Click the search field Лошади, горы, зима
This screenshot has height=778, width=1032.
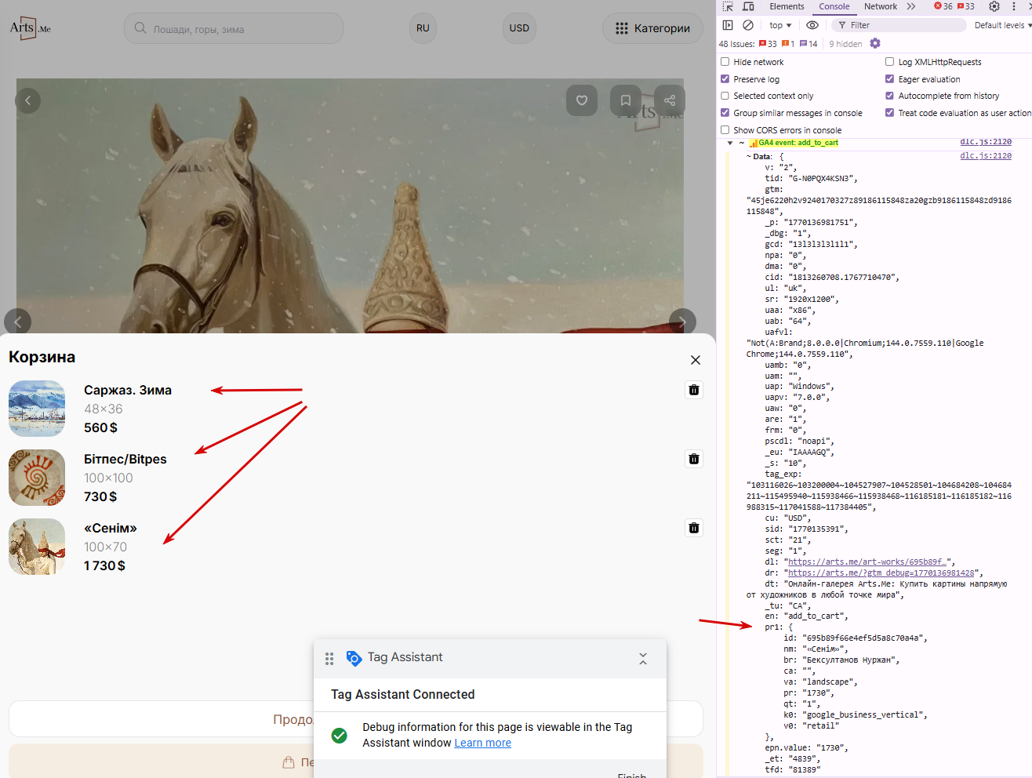(234, 28)
